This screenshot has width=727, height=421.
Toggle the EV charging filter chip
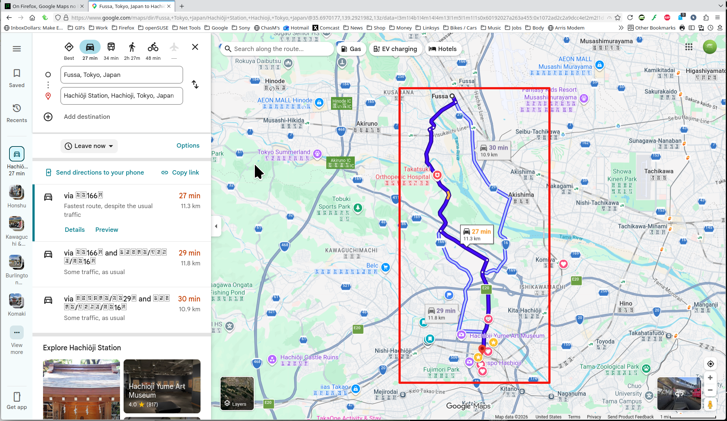(x=395, y=49)
